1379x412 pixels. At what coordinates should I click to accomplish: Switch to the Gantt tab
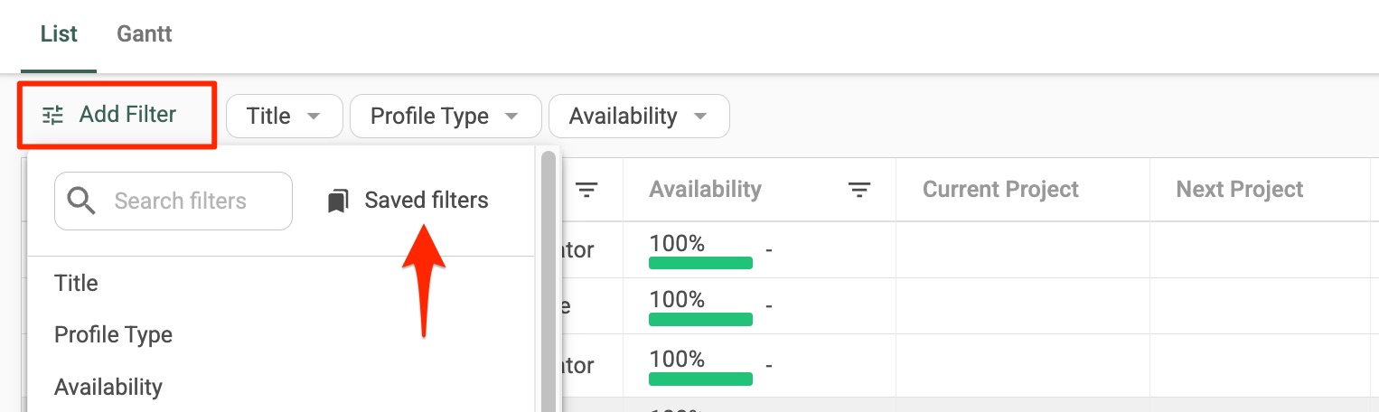[145, 34]
